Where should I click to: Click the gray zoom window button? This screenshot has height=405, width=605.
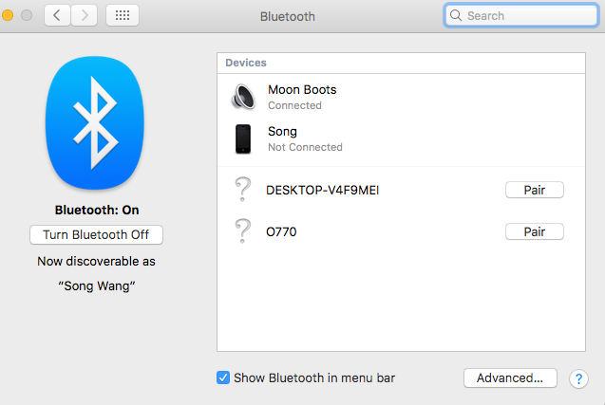[x=27, y=15]
